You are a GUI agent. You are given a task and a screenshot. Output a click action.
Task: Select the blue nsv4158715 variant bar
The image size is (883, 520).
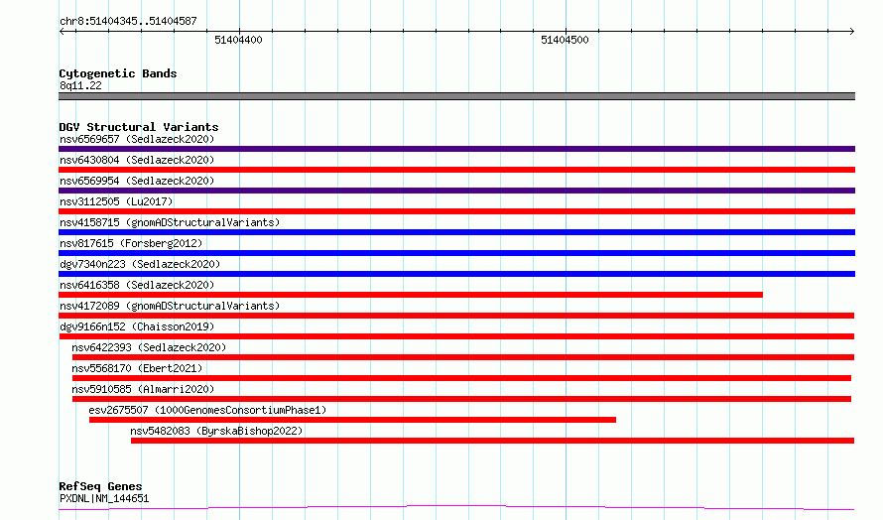(456, 232)
